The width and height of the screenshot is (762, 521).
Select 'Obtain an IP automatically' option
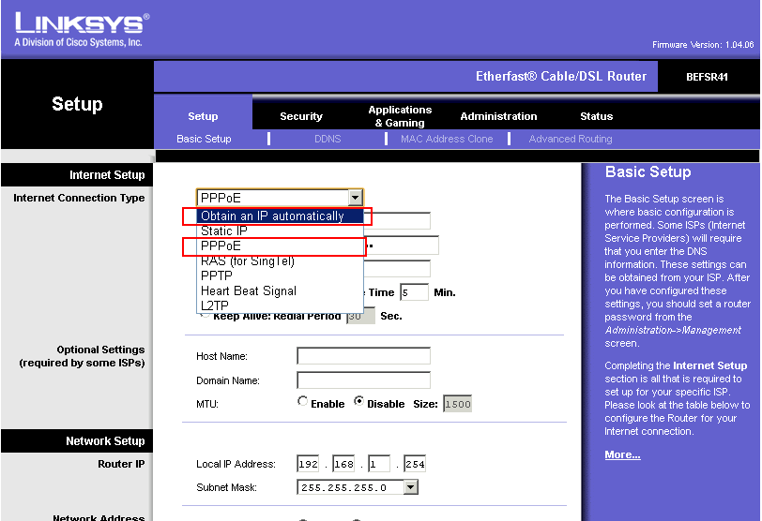tap(280, 216)
